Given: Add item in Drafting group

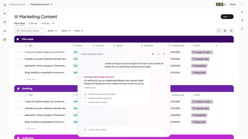Looking at the screenshot, I should (30, 129).
